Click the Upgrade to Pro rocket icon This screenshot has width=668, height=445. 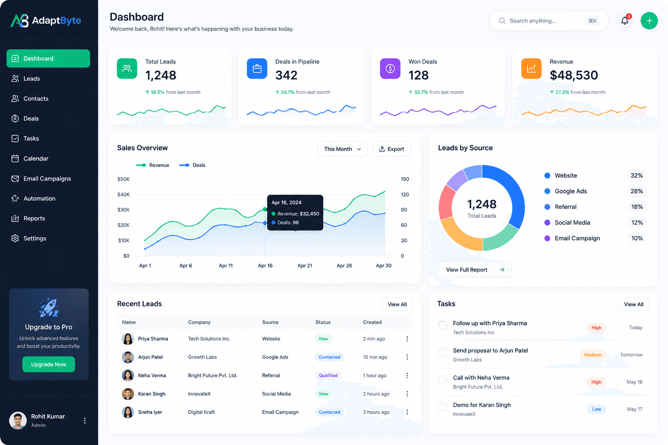coord(49,307)
